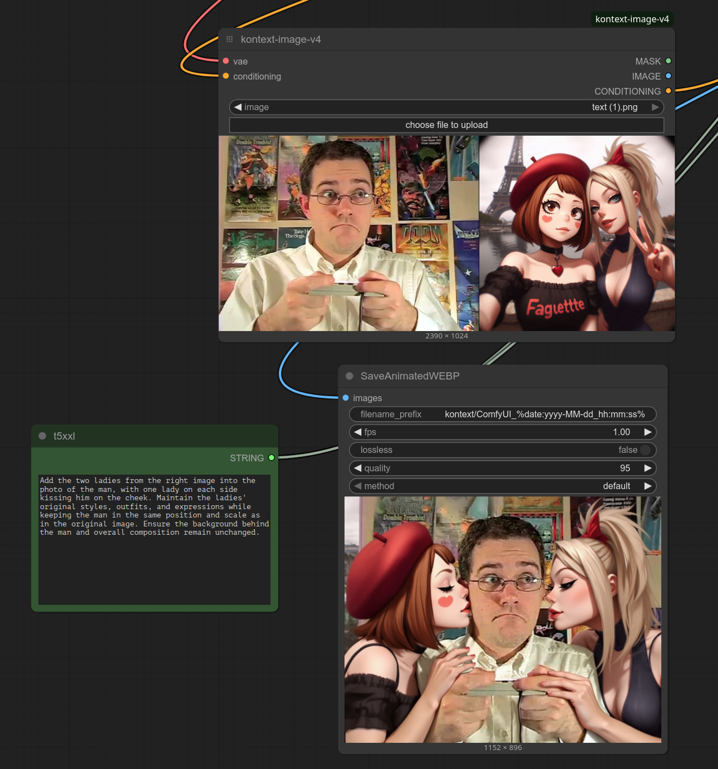
Task: Click the kontext-image-v4 node grid icon
Action: (229, 40)
